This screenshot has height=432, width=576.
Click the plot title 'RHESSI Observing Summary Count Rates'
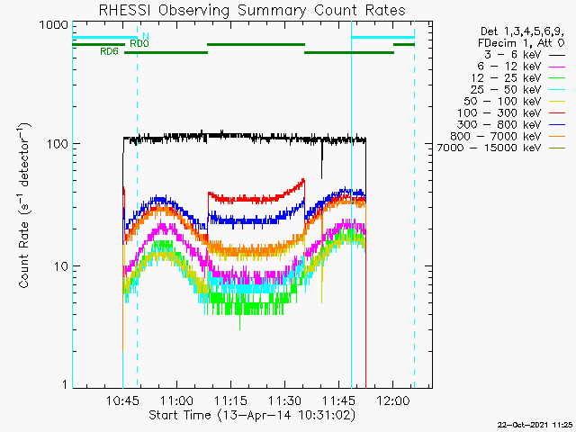(252, 10)
